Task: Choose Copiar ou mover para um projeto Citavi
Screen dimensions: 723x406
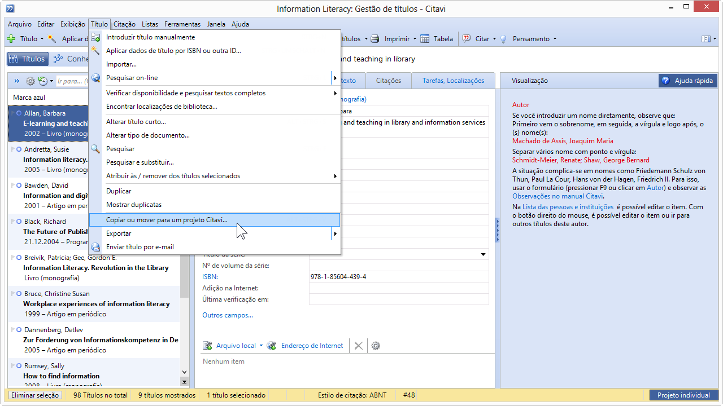Action: 215,219
